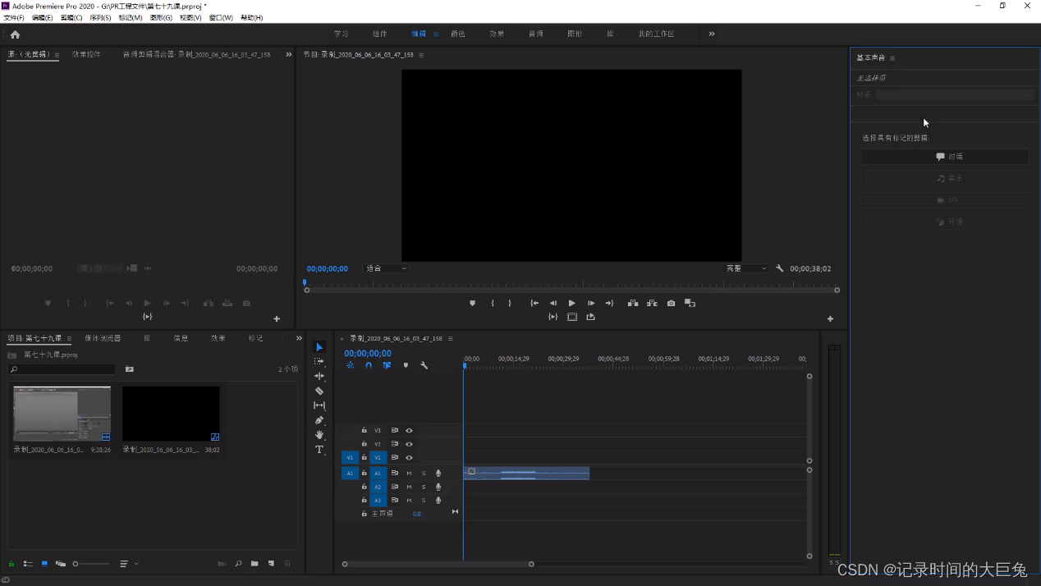Screen dimensions: 1041x586
Task: Click the comparison view icon in the Program Monitor
Action: (x=690, y=303)
